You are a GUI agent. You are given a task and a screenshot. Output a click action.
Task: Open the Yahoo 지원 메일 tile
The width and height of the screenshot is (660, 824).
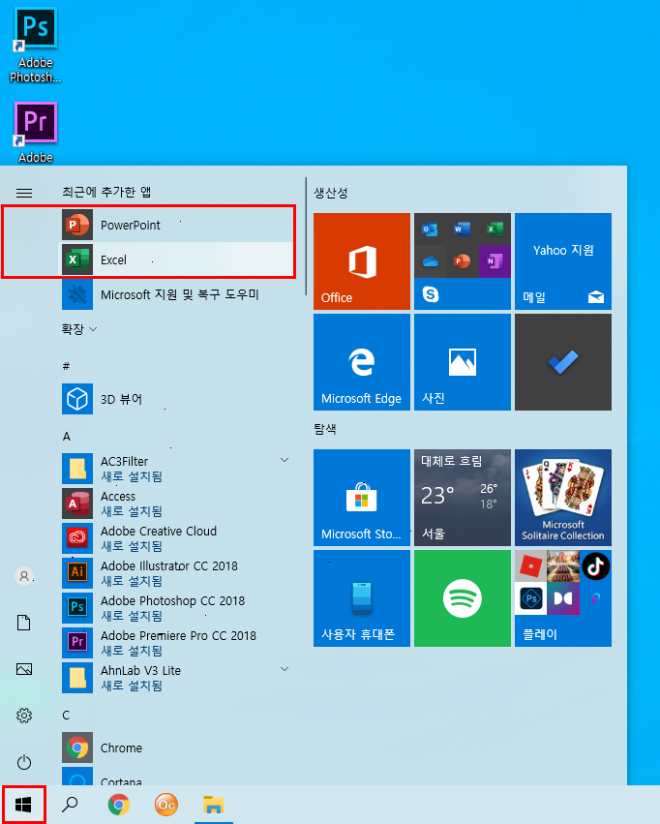[563, 261]
